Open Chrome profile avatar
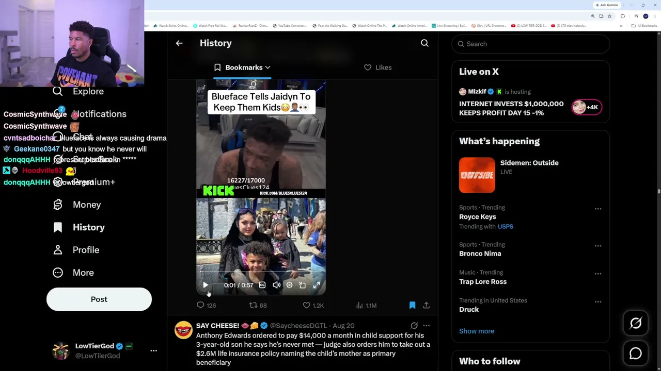Screen dimensions: 661x371 click(646, 16)
